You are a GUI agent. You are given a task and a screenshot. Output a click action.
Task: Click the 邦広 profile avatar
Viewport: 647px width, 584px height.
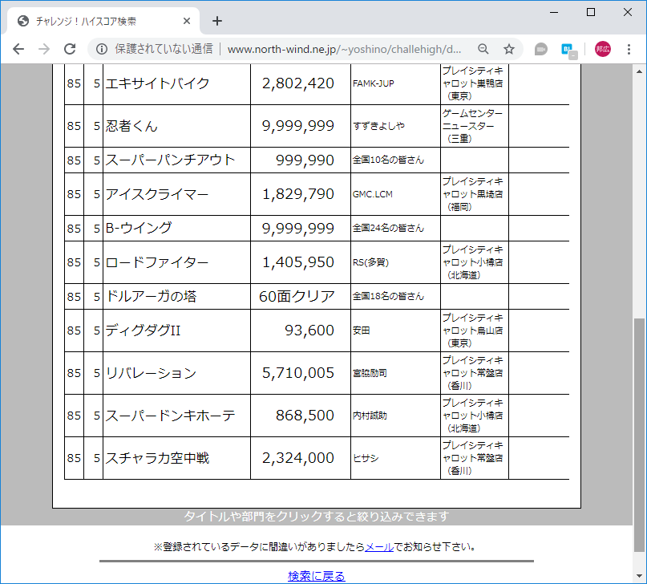tap(604, 48)
